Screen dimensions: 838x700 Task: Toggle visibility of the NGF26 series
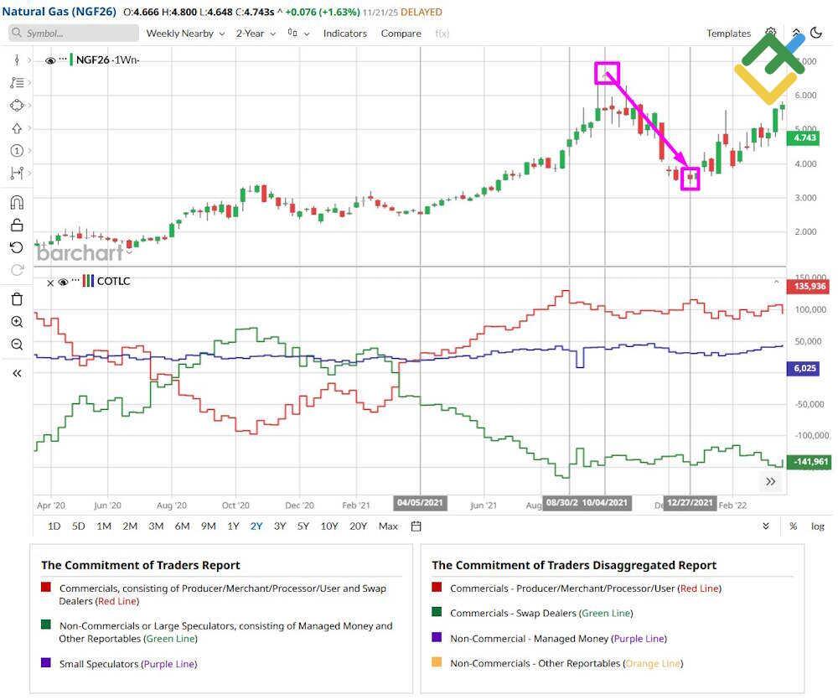click(50, 60)
